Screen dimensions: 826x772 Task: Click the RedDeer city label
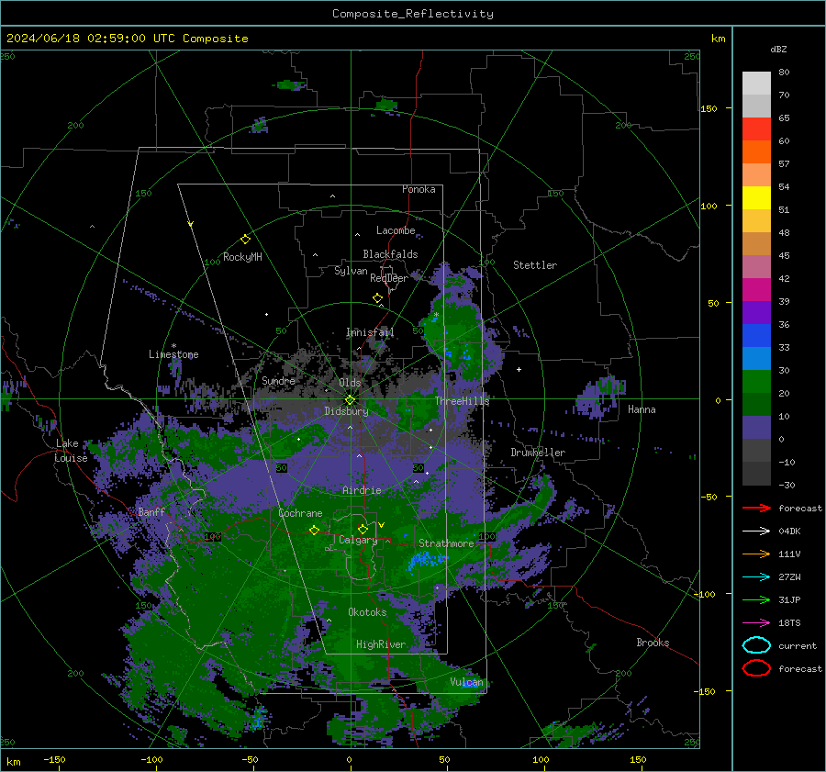[x=389, y=278]
